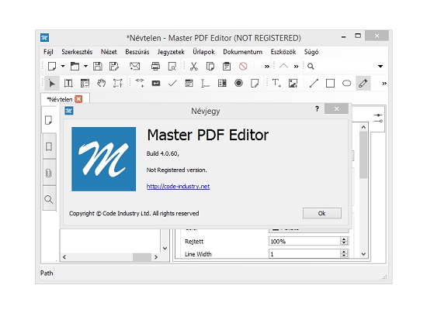This screenshot has width=427, height=323.
Task: Copy selection using the copy icon
Action: tap(210, 67)
